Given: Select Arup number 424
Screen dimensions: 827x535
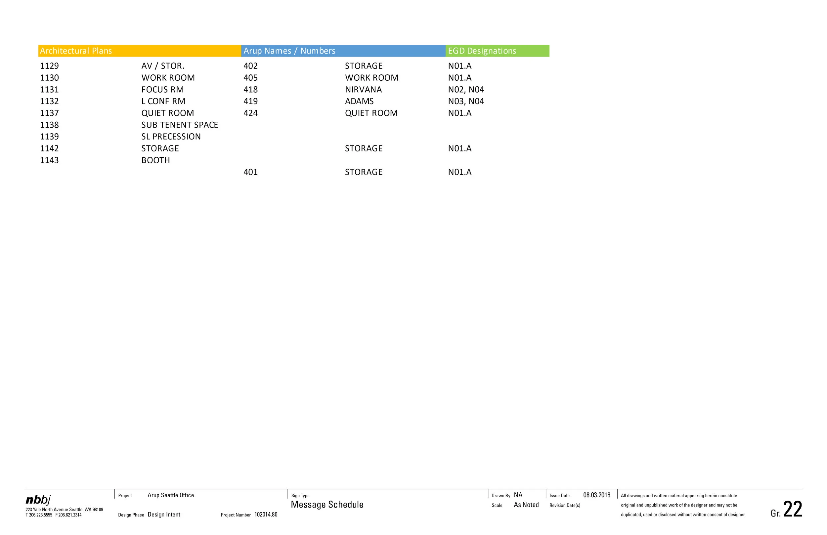Looking at the screenshot, I should [250, 113].
